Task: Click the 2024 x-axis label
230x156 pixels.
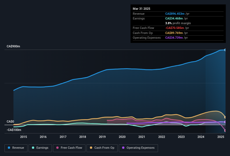Action: pos(201,137)
